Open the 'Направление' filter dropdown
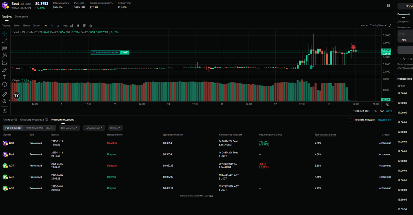This screenshot has width=413, height=215. point(94,128)
